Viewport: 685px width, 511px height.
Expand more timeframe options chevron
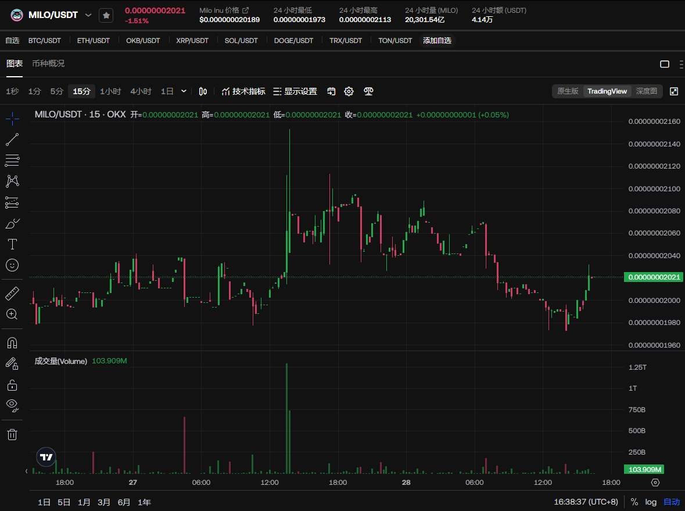click(184, 91)
